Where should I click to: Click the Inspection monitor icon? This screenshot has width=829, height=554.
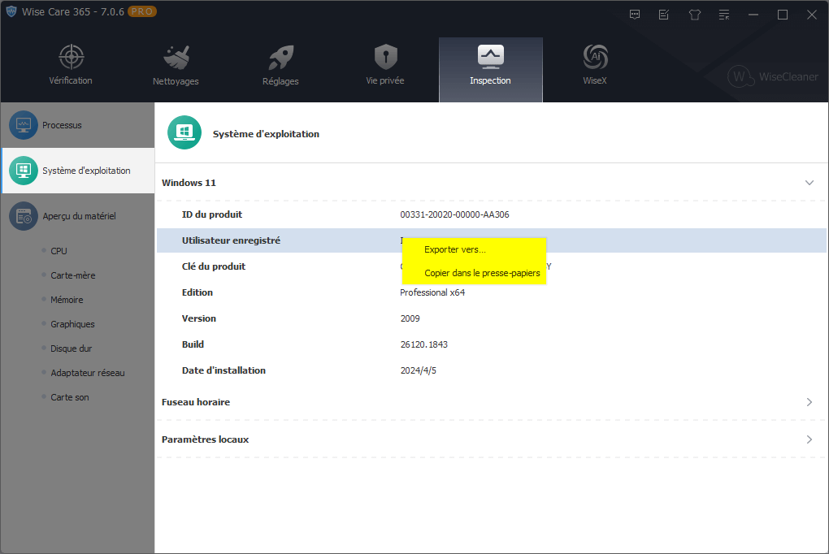tap(491, 57)
